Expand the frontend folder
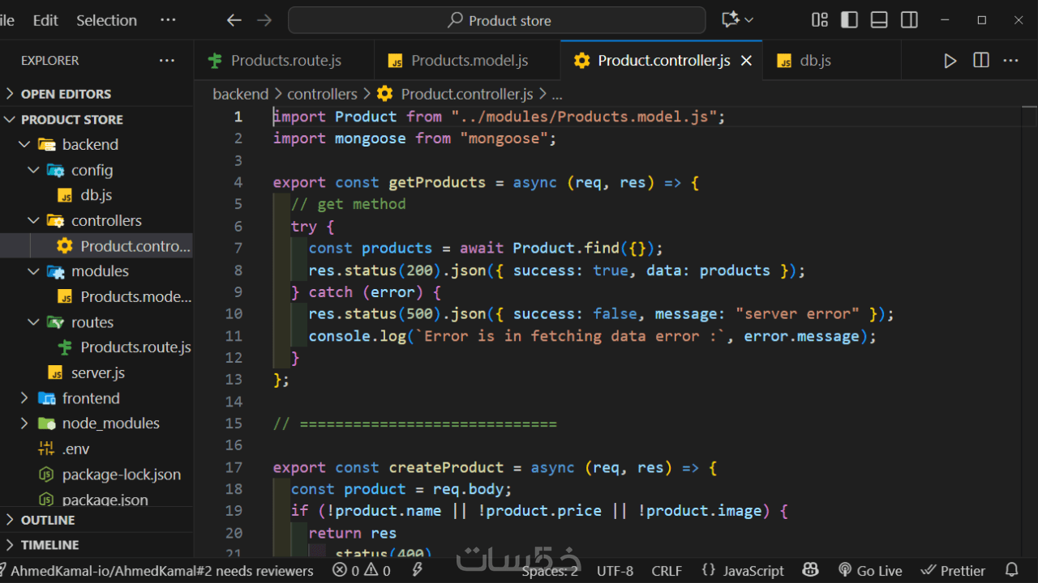 pyautogui.click(x=90, y=398)
